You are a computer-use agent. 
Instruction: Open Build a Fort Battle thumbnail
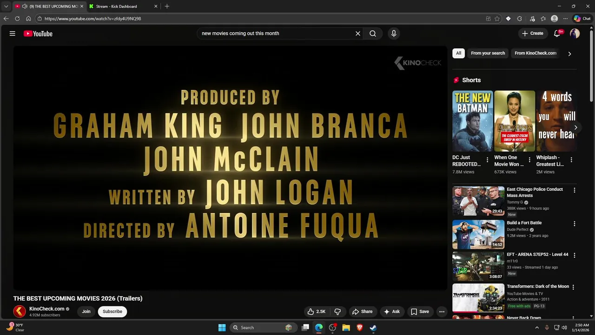tap(478, 234)
